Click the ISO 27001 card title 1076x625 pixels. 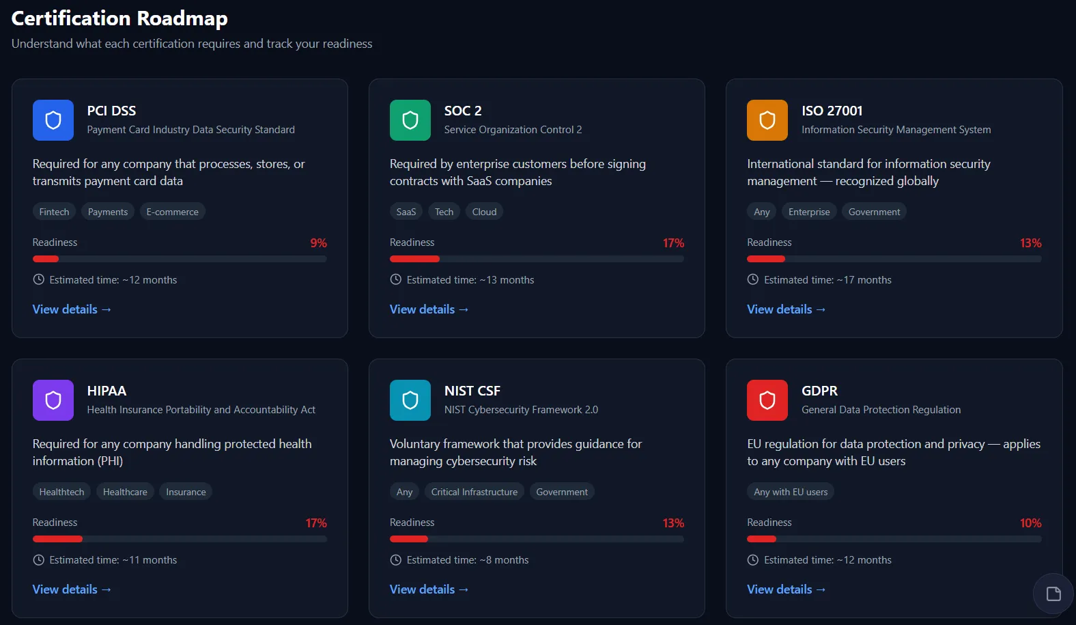[832, 111]
